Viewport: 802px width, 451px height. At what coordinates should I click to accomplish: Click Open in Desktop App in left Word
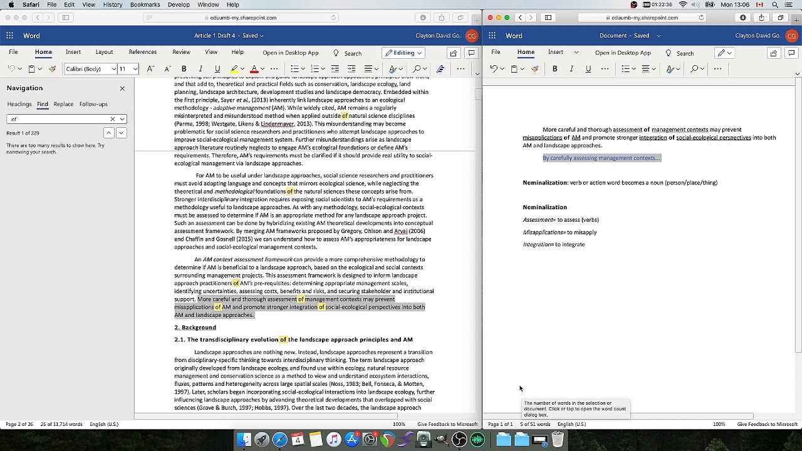[x=291, y=53]
